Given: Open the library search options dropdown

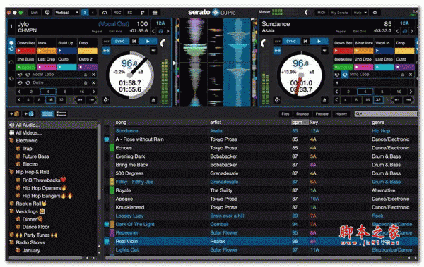Looking at the screenshot, I should click(359, 114).
